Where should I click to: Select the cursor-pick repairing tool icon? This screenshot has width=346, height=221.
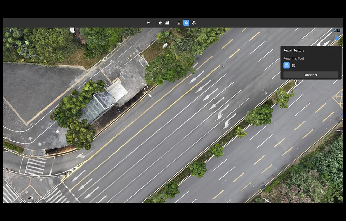click(x=294, y=66)
